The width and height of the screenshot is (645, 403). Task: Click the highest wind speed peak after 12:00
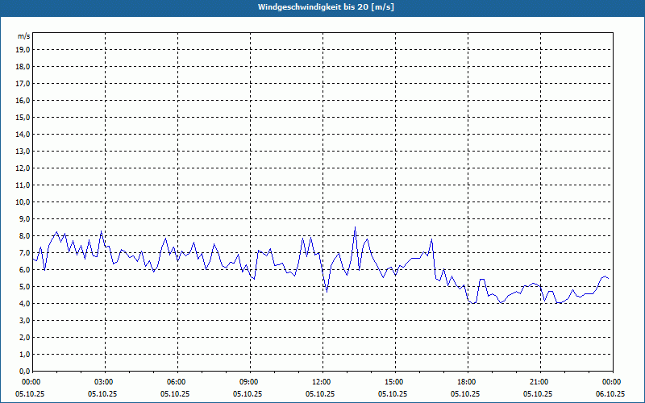[x=355, y=227]
